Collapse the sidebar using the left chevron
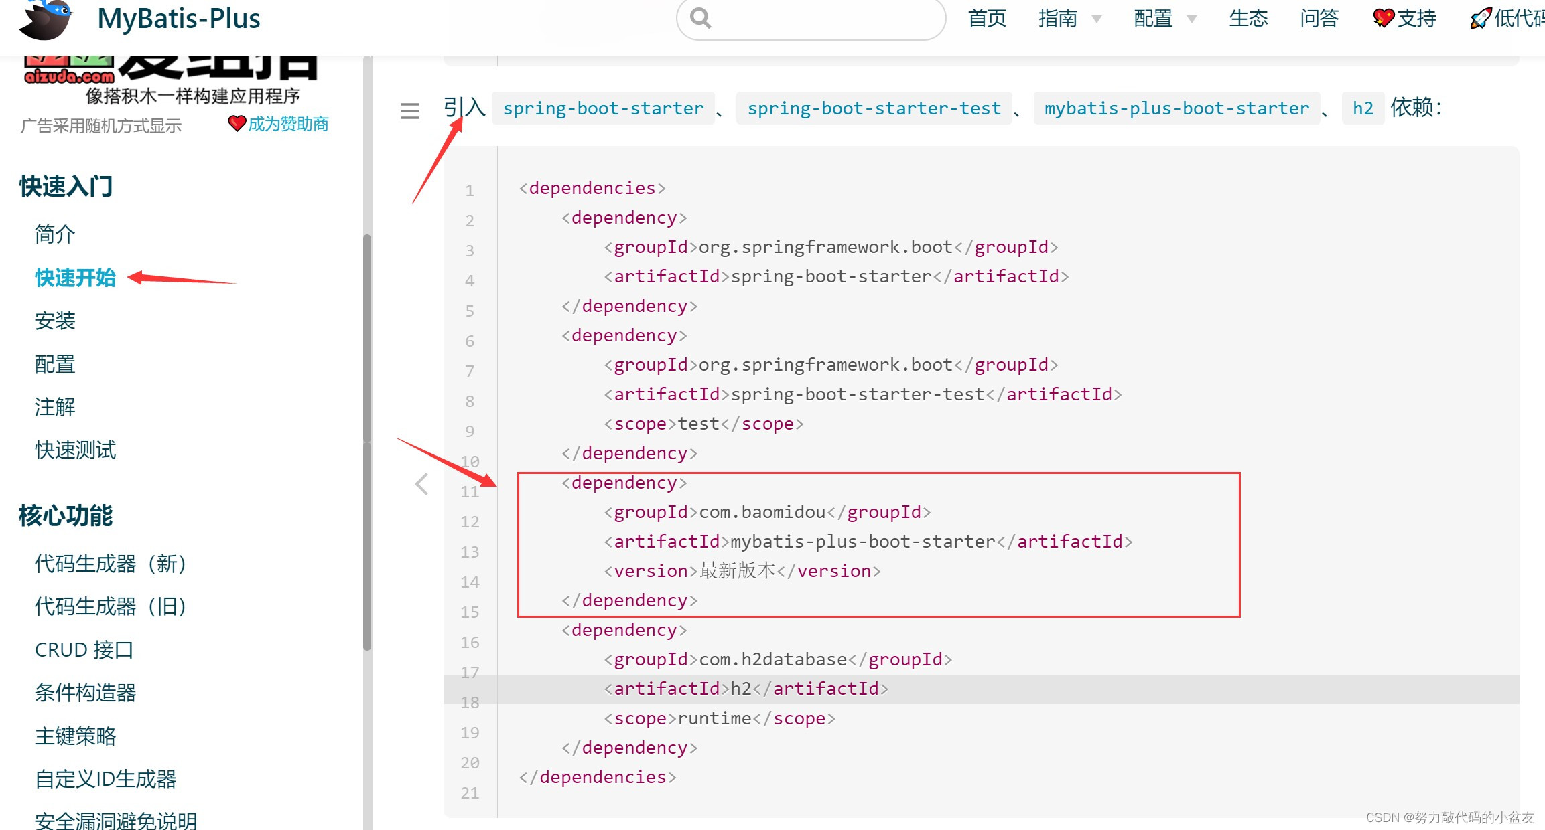 tap(421, 483)
